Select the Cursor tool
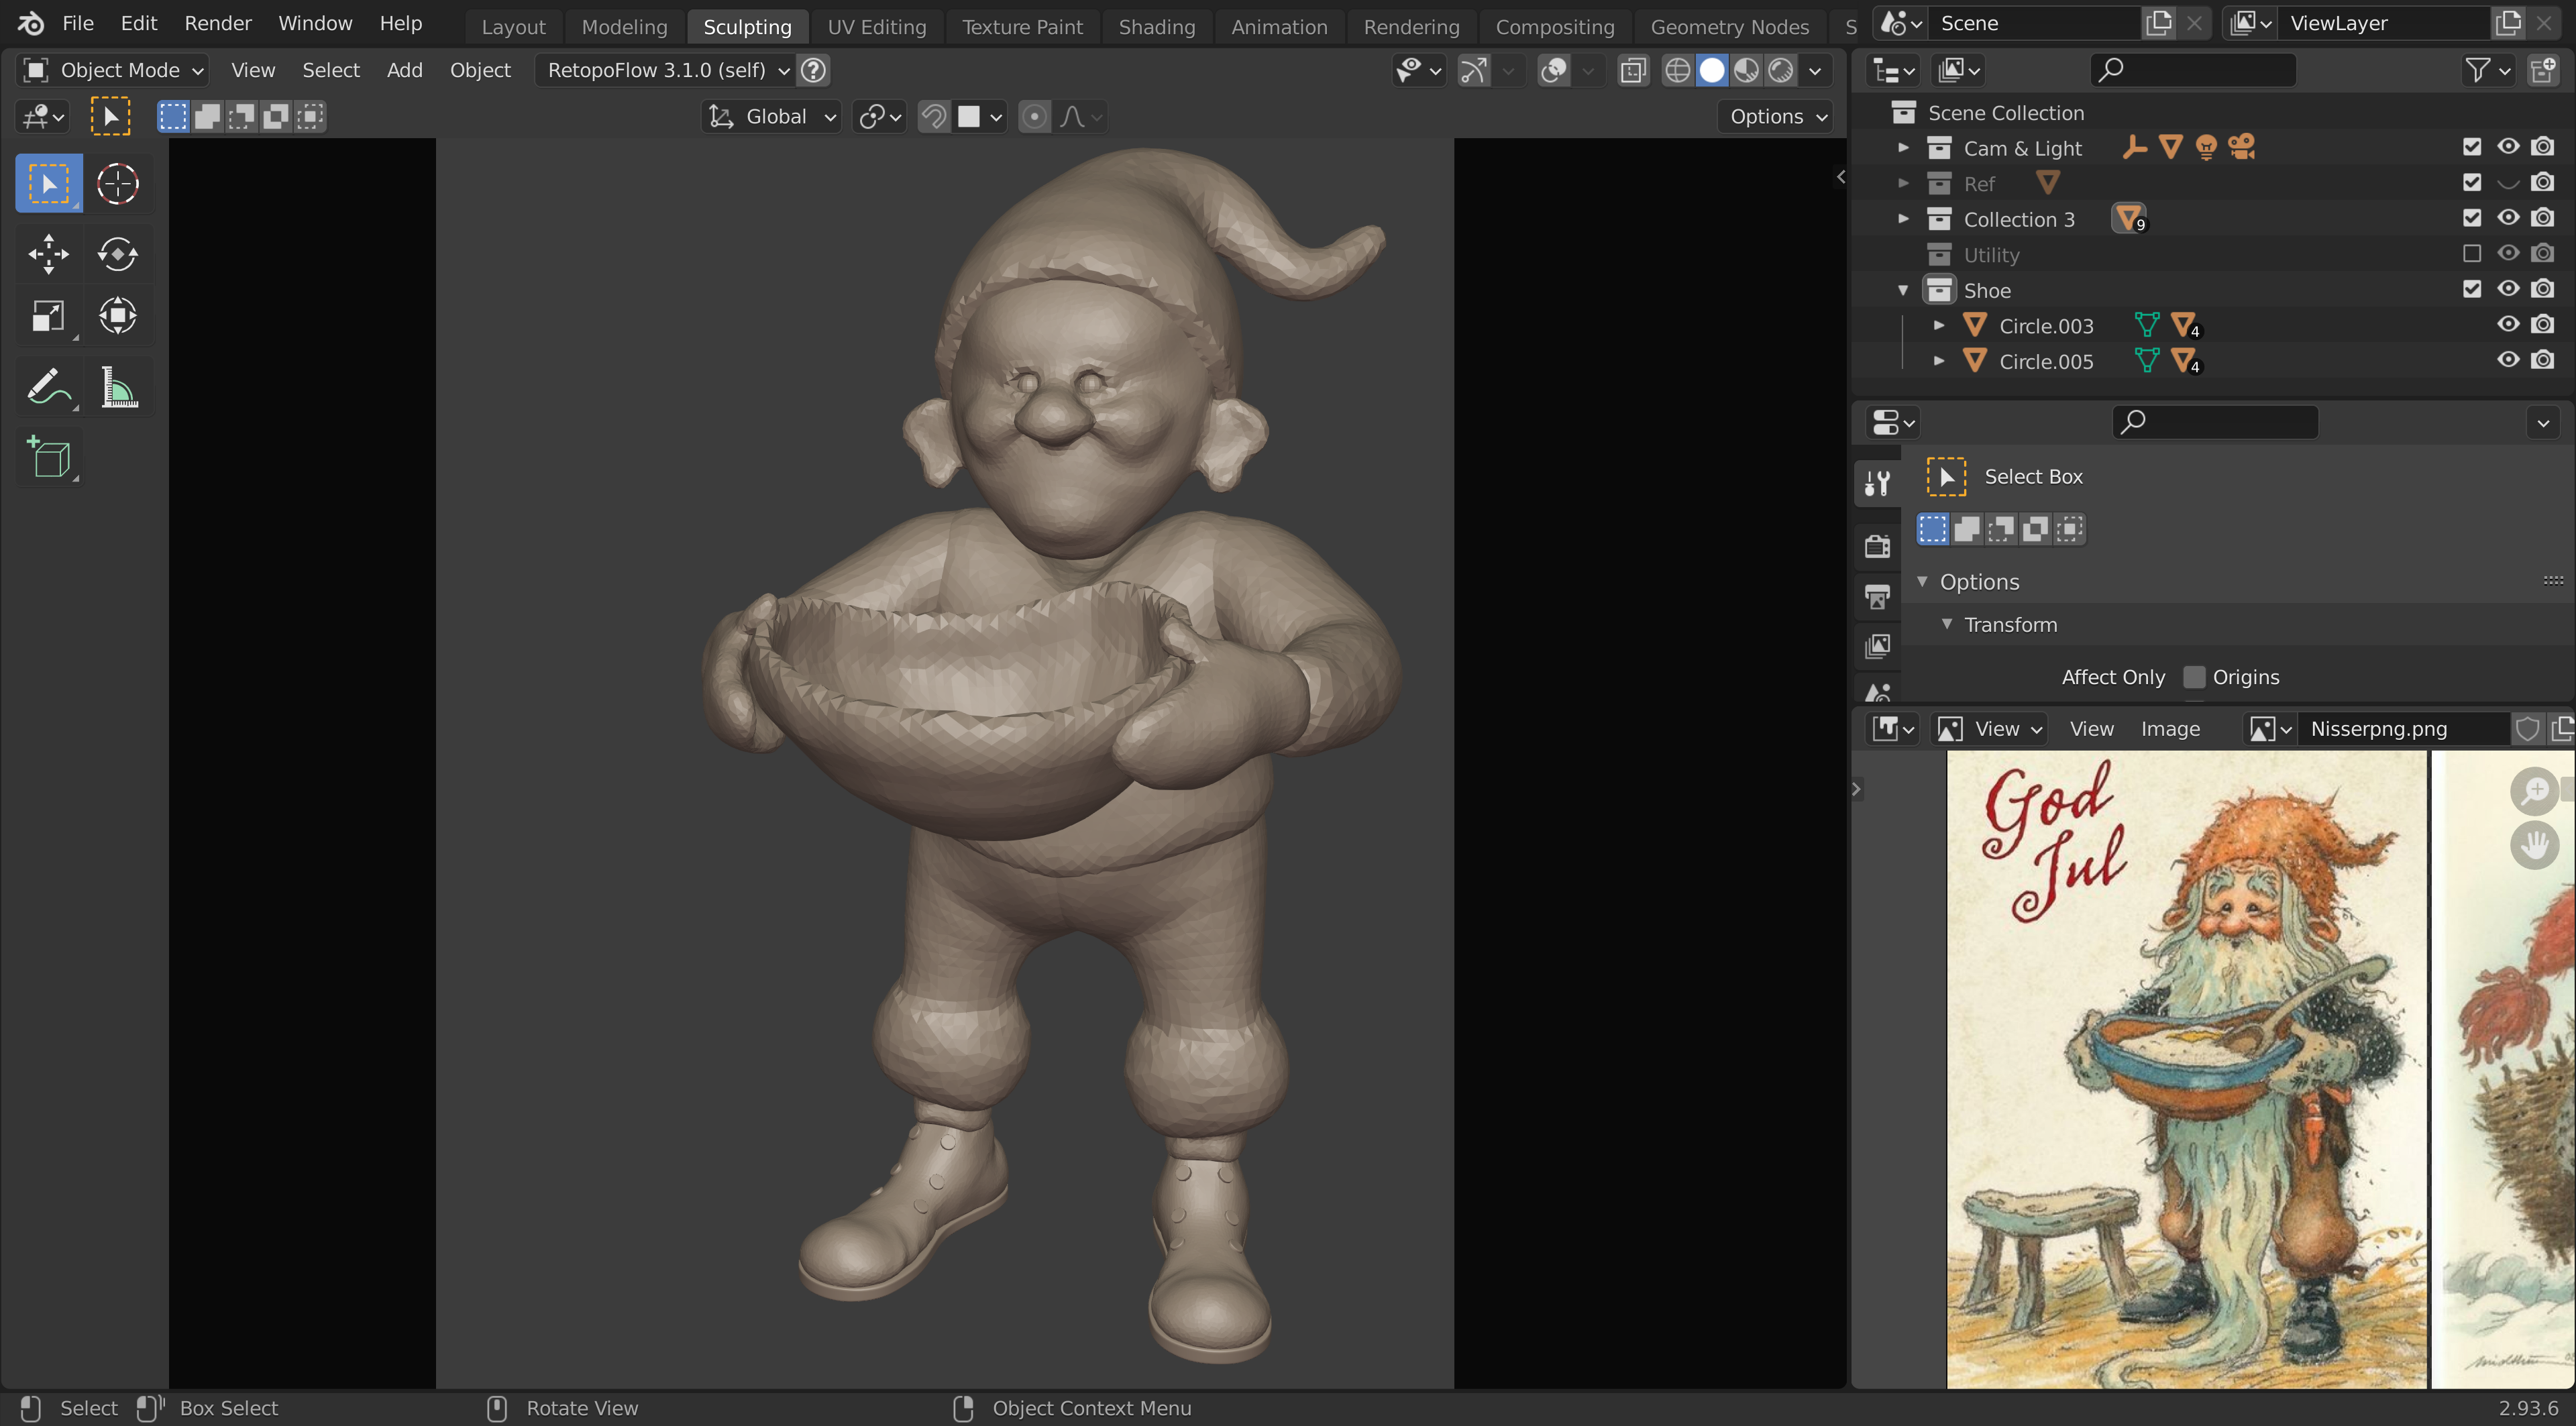Screen dimensions: 2576x1426 [x=117, y=184]
